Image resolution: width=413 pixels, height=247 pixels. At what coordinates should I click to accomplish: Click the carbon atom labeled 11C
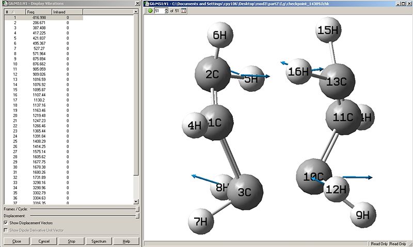[343, 117]
